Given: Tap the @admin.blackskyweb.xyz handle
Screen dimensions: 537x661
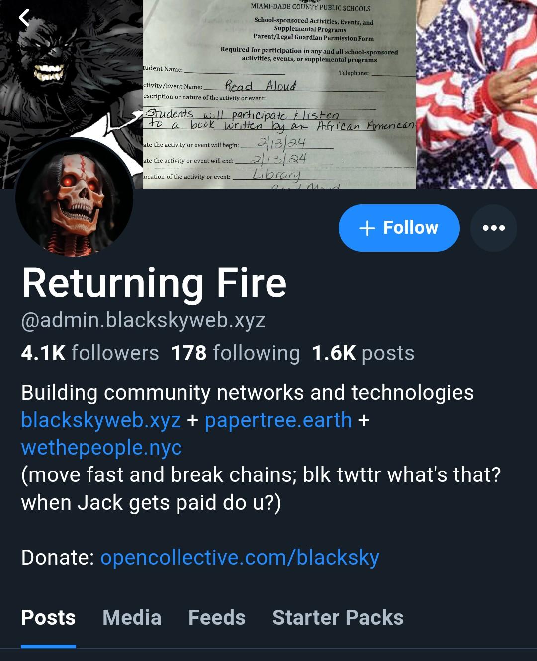Looking at the screenshot, I should [x=143, y=320].
